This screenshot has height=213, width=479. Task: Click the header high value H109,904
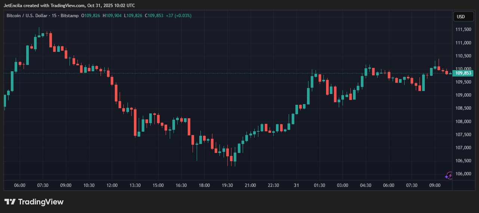pos(112,16)
